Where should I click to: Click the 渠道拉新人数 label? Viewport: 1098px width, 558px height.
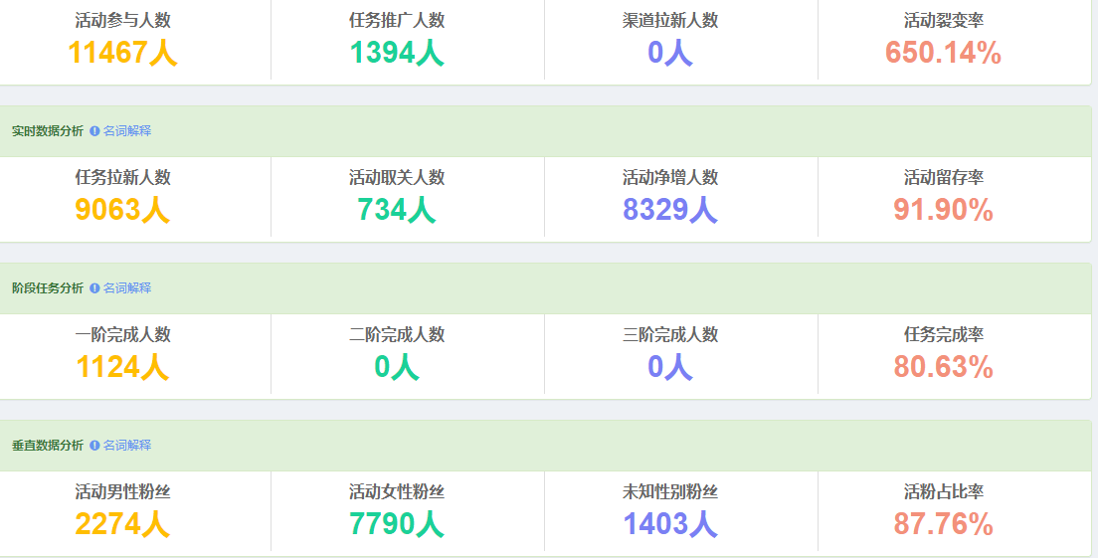point(669,21)
